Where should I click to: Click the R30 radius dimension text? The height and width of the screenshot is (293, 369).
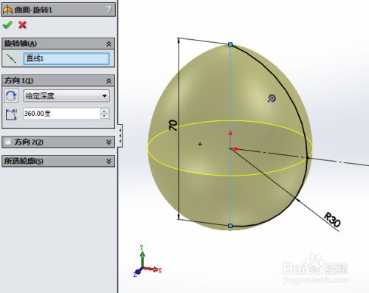(332, 219)
